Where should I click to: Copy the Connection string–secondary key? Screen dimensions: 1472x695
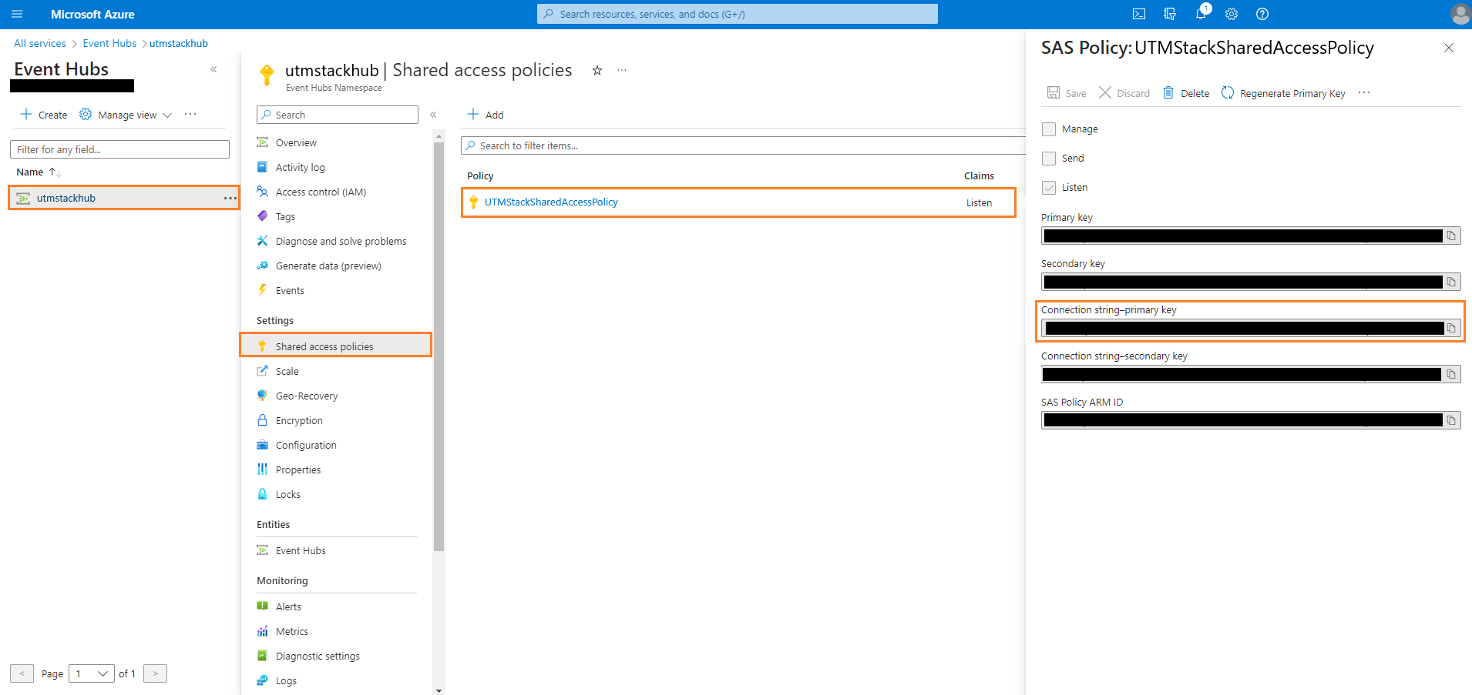(x=1451, y=375)
